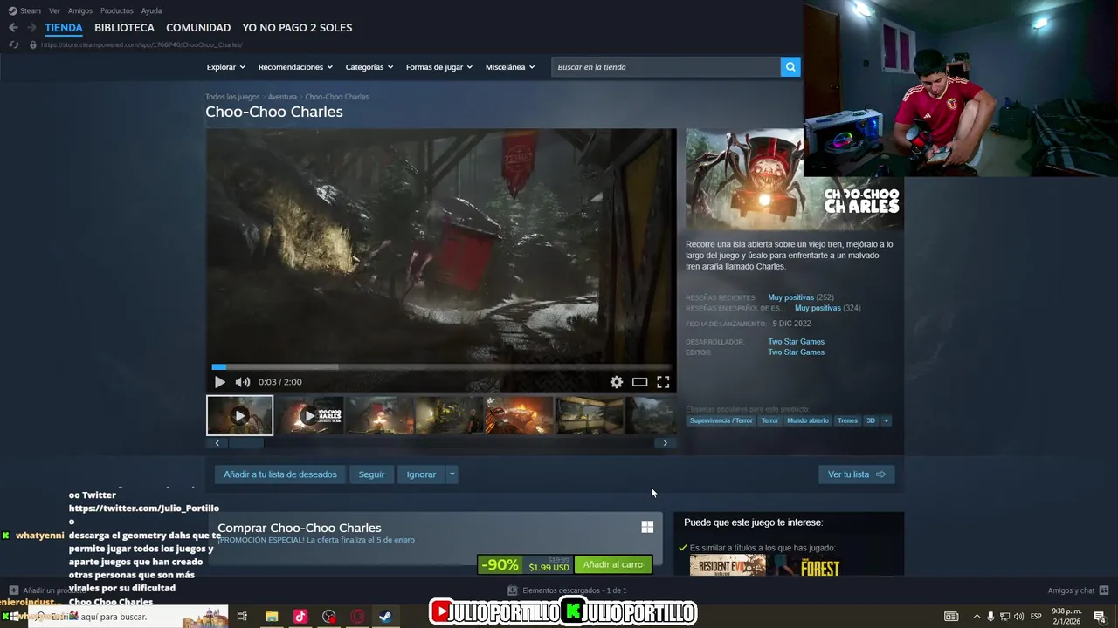The width and height of the screenshot is (1118, 628).
Task: Open the Resident Evil similar game image
Action: tap(728, 566)
